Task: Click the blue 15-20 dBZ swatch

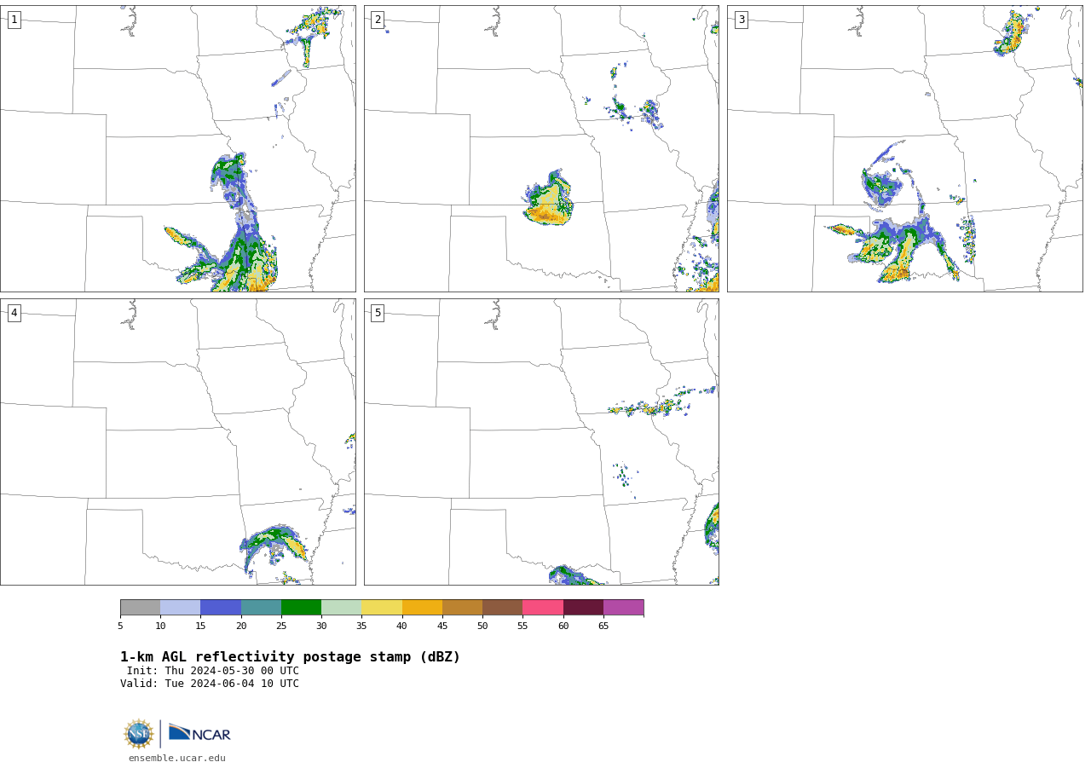Action: [x=221, y=608]
